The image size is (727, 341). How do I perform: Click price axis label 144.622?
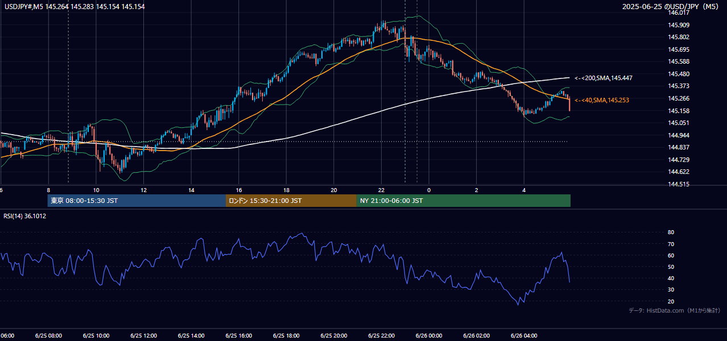678,172
